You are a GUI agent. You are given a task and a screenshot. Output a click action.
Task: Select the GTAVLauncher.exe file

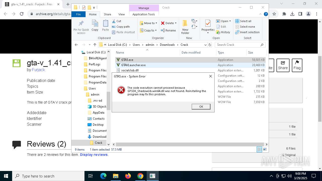[133, 65]
